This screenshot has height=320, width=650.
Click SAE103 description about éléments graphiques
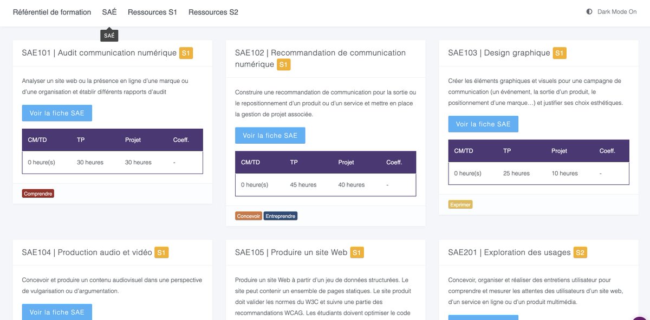[x=536, y=92]
